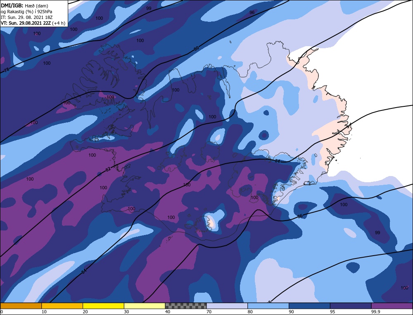
Task: Click the '80' contour label on the map
Action: coord(197,48)
